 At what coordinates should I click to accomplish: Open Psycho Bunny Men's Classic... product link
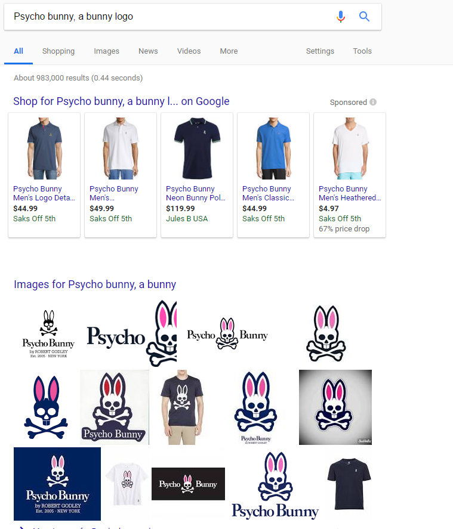point(268,193)
